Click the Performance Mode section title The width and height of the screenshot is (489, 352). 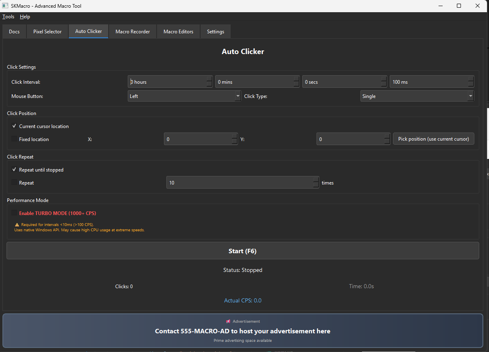coord(28,200)
